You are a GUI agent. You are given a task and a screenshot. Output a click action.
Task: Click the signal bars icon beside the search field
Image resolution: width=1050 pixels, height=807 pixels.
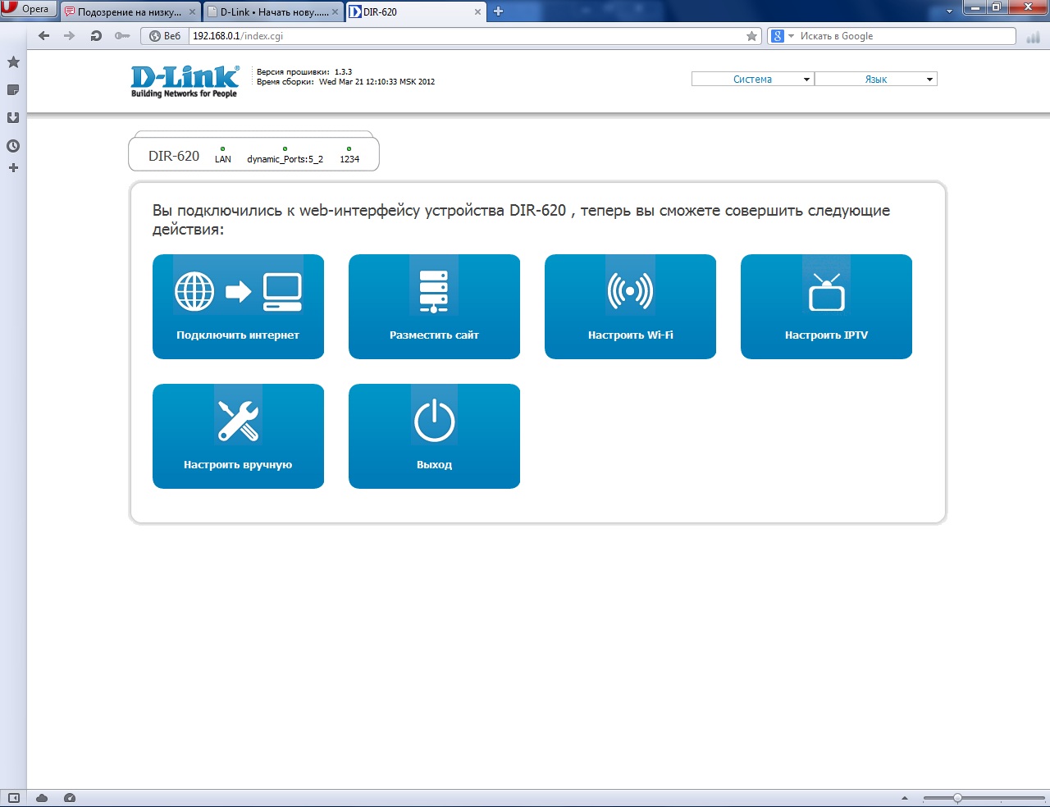click(x=1033, y=37)
